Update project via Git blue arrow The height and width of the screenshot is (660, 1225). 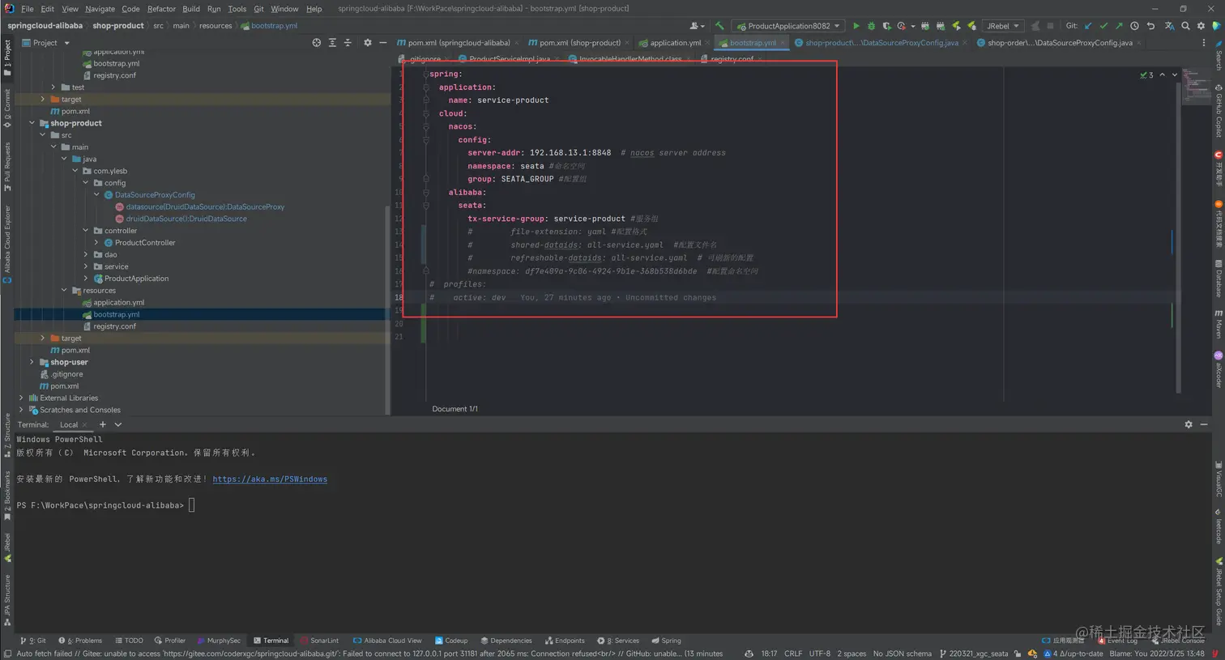pos(1088,26)
